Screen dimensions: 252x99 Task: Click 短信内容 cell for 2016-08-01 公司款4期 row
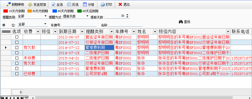click(x=194, y=74)
